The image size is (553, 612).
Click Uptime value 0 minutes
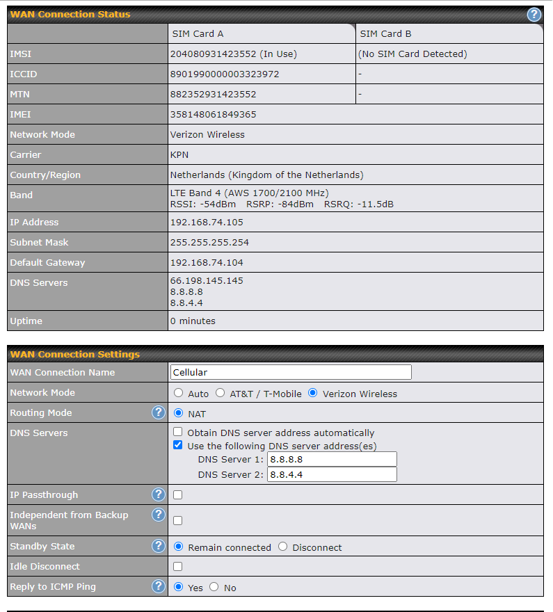193,321
